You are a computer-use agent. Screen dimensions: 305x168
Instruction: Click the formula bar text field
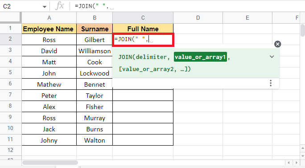(x=187, y=6)
